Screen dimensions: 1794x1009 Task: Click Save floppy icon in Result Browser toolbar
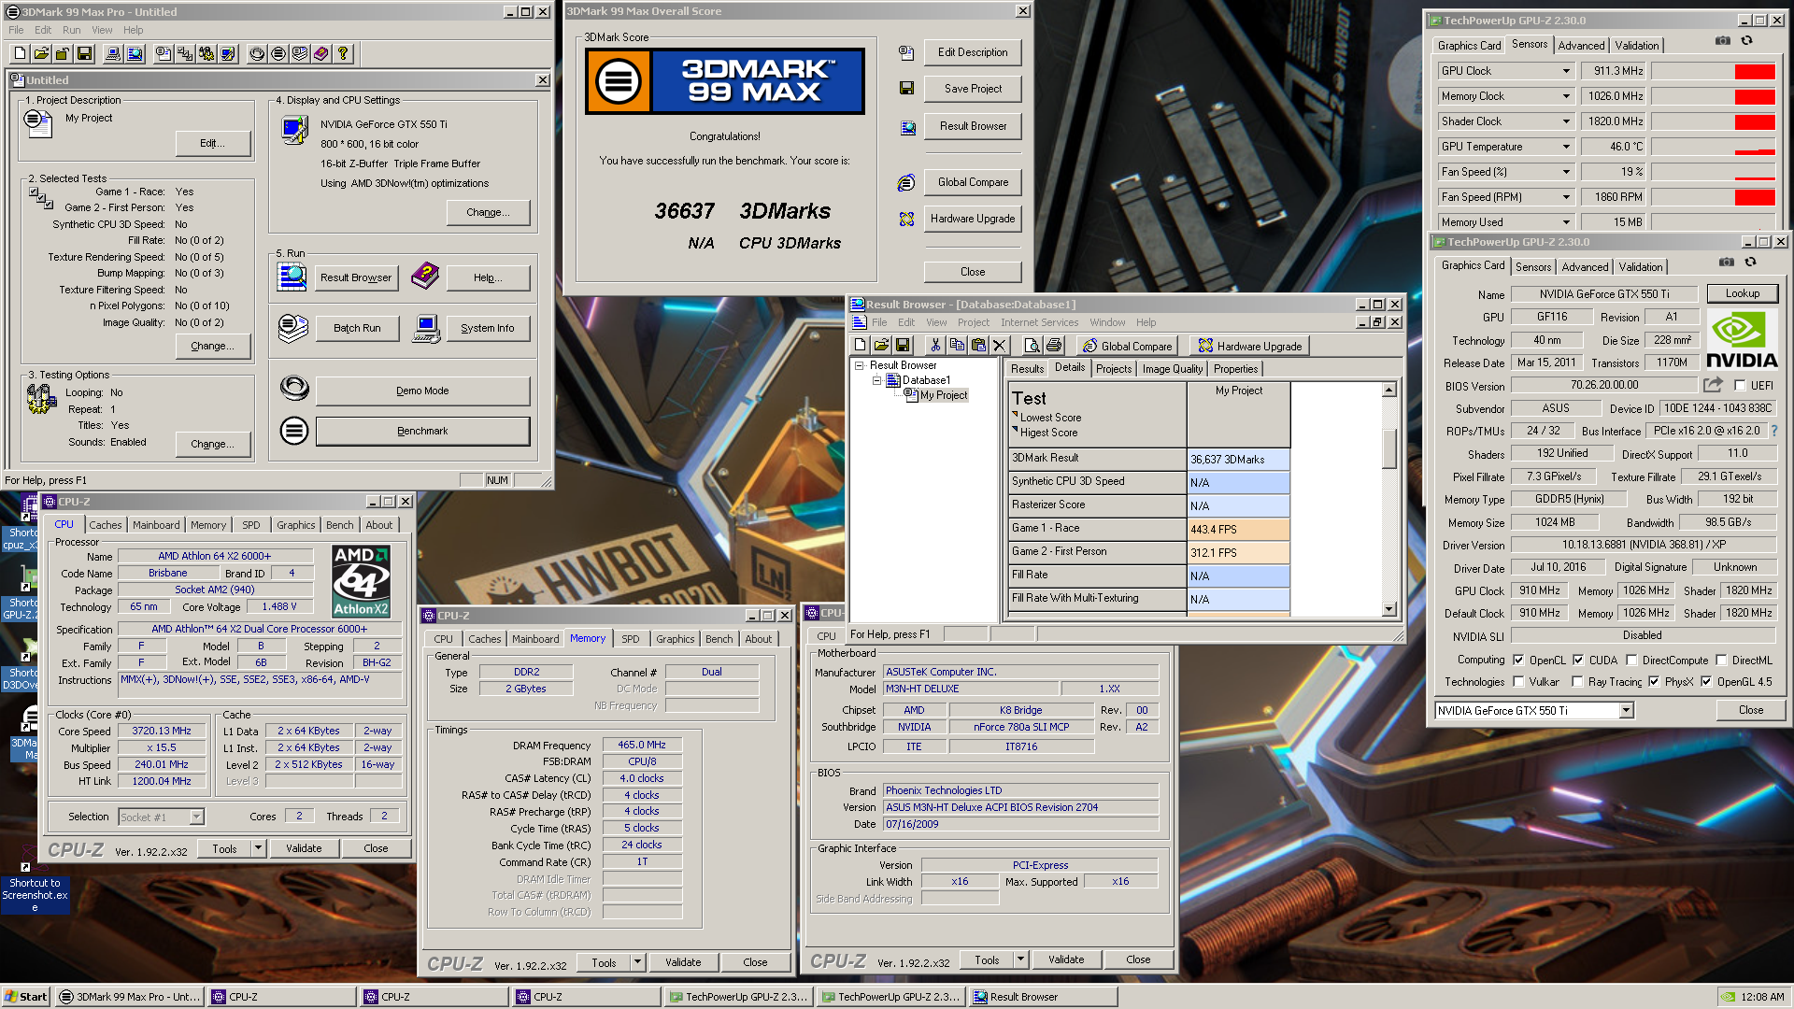point(903,346)
